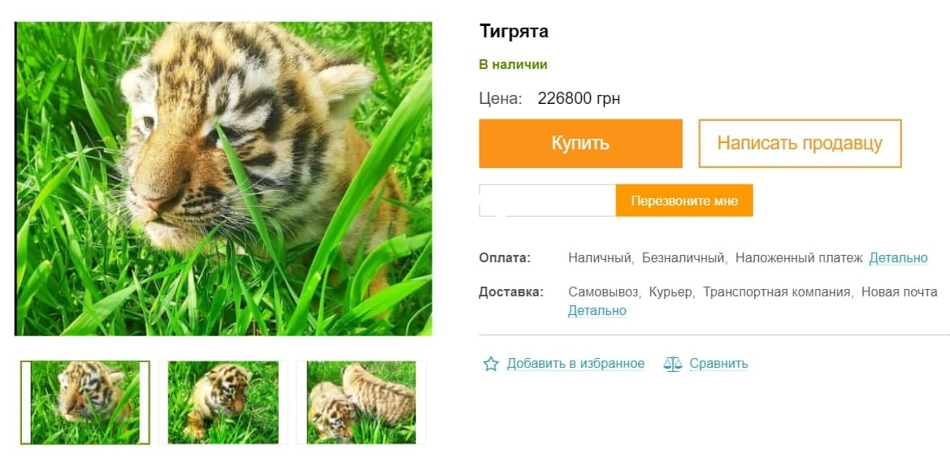Open the large tiger cub main photo
Screen dimensions: 950x462
(x=224, y=179)
